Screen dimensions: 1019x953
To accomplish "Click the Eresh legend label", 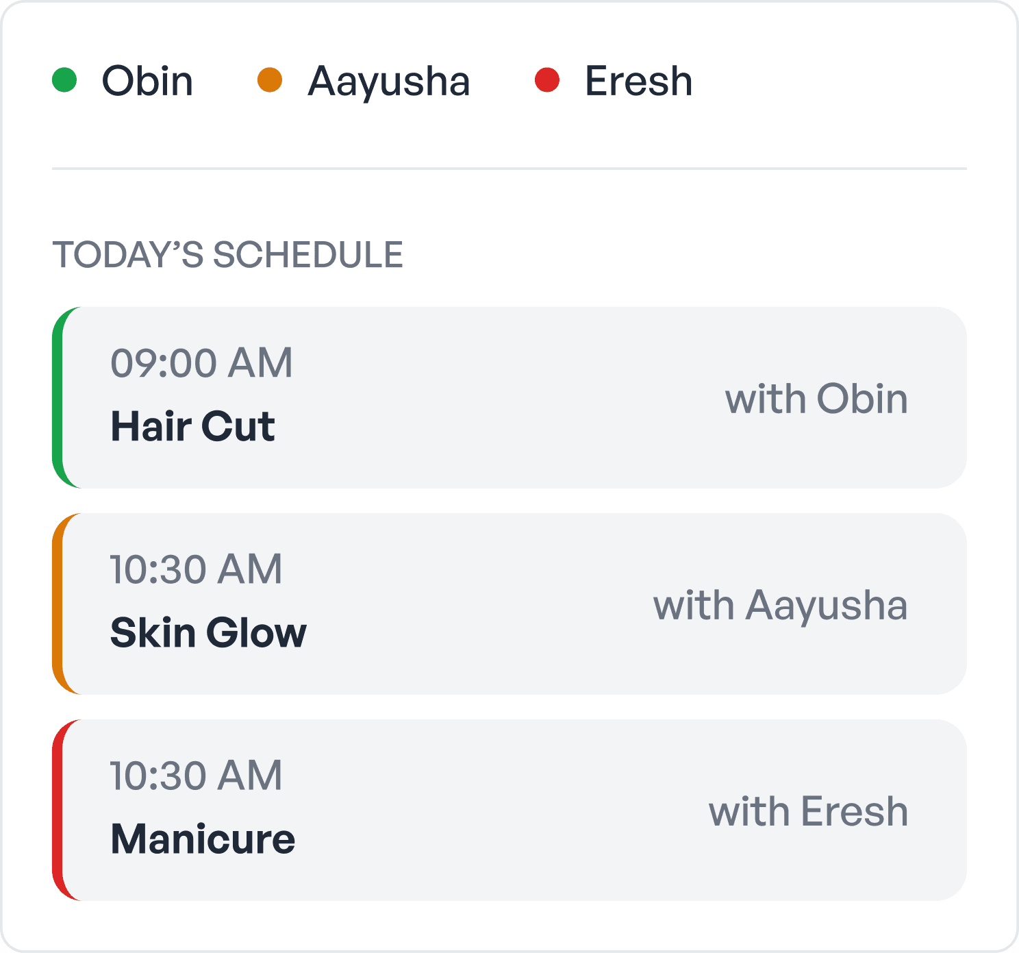I will pos(636,80).
